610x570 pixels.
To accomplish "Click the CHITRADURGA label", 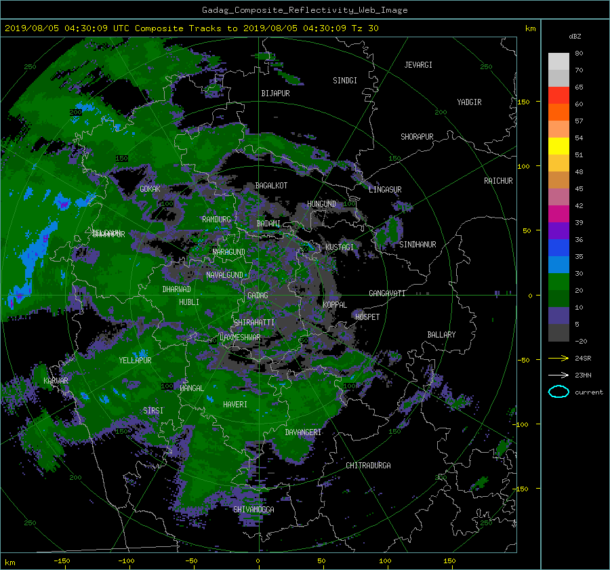I will pyautogui.click(x=369, y=466).
